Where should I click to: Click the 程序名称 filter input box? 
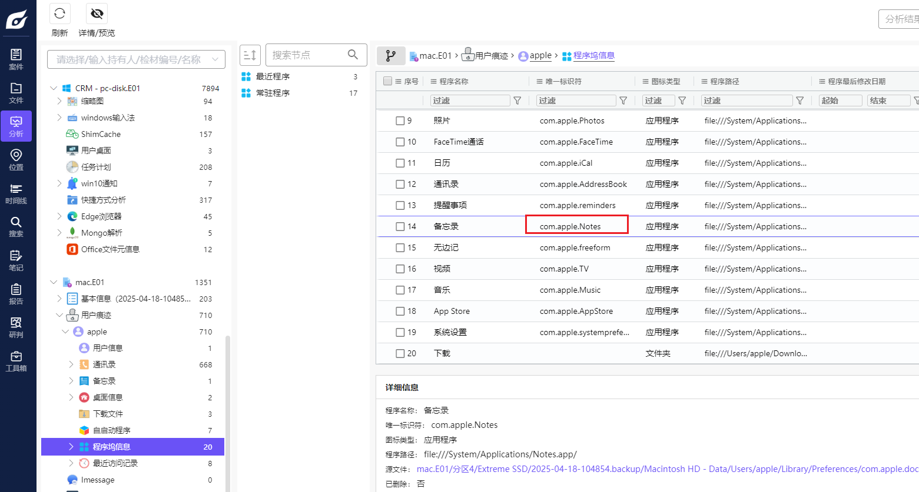[x=470, y=101]
